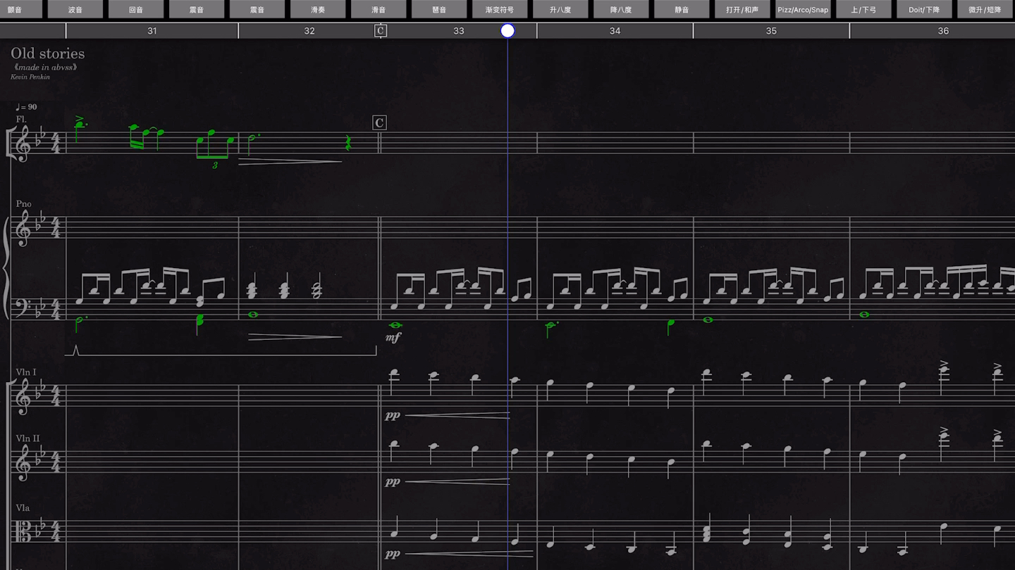Select the mf dynamic under piano staff

393,338
